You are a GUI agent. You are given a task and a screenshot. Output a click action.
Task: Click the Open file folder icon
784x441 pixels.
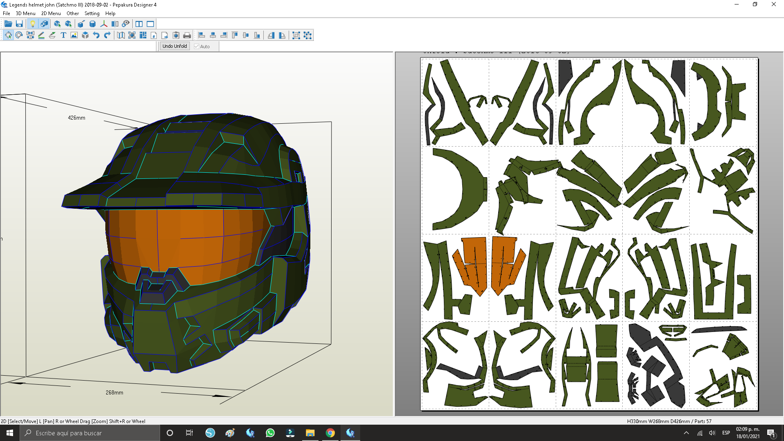8,24
